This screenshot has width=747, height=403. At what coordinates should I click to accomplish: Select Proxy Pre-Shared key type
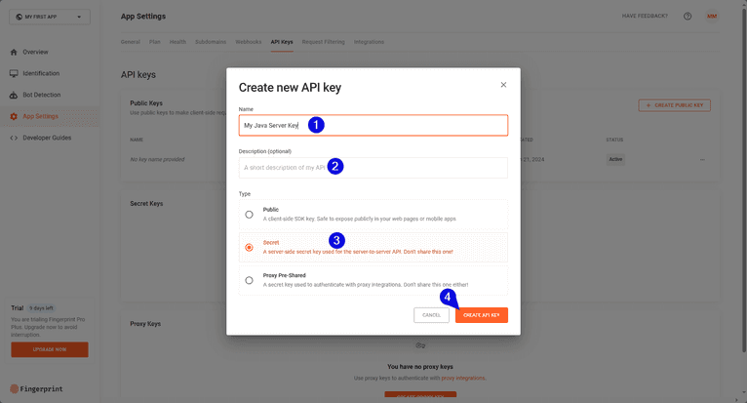pyautogui.click(x=250, y=280)
